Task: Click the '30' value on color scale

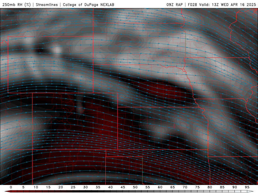Action: point(85,187)
